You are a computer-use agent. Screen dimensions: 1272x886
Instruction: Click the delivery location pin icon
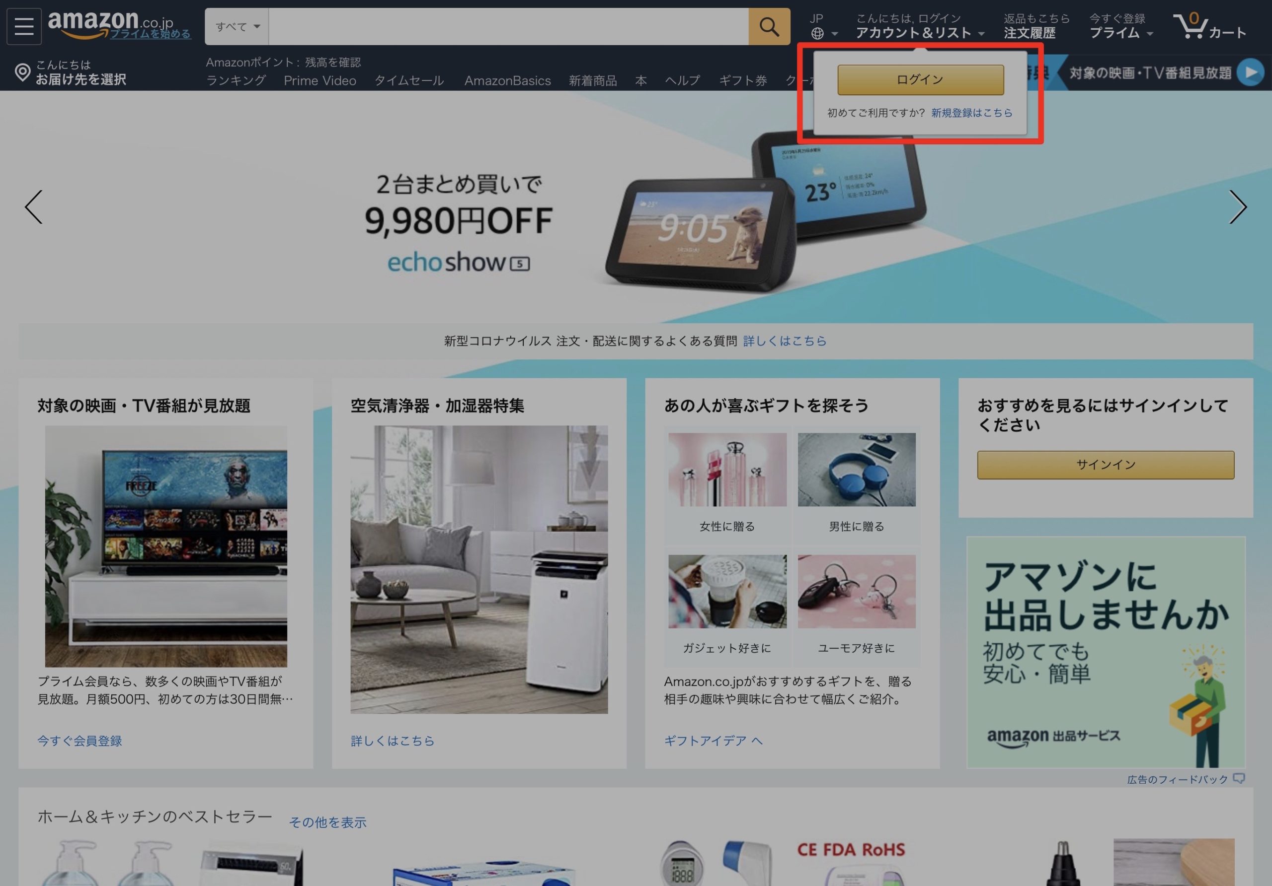22,72
